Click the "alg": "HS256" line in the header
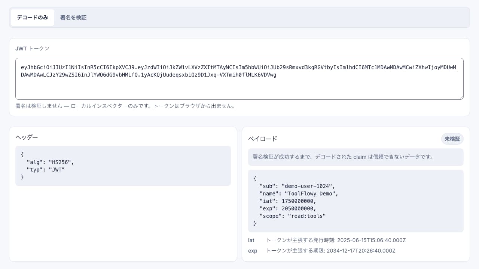 (x=50, y=162)
